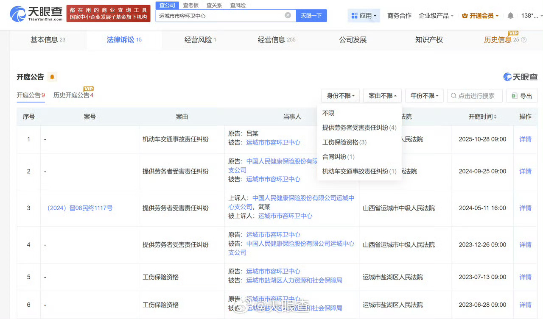Choose 合同纠纷 from the dropdown list
This screenshot has width=543, height=319.
pos(338,157)
